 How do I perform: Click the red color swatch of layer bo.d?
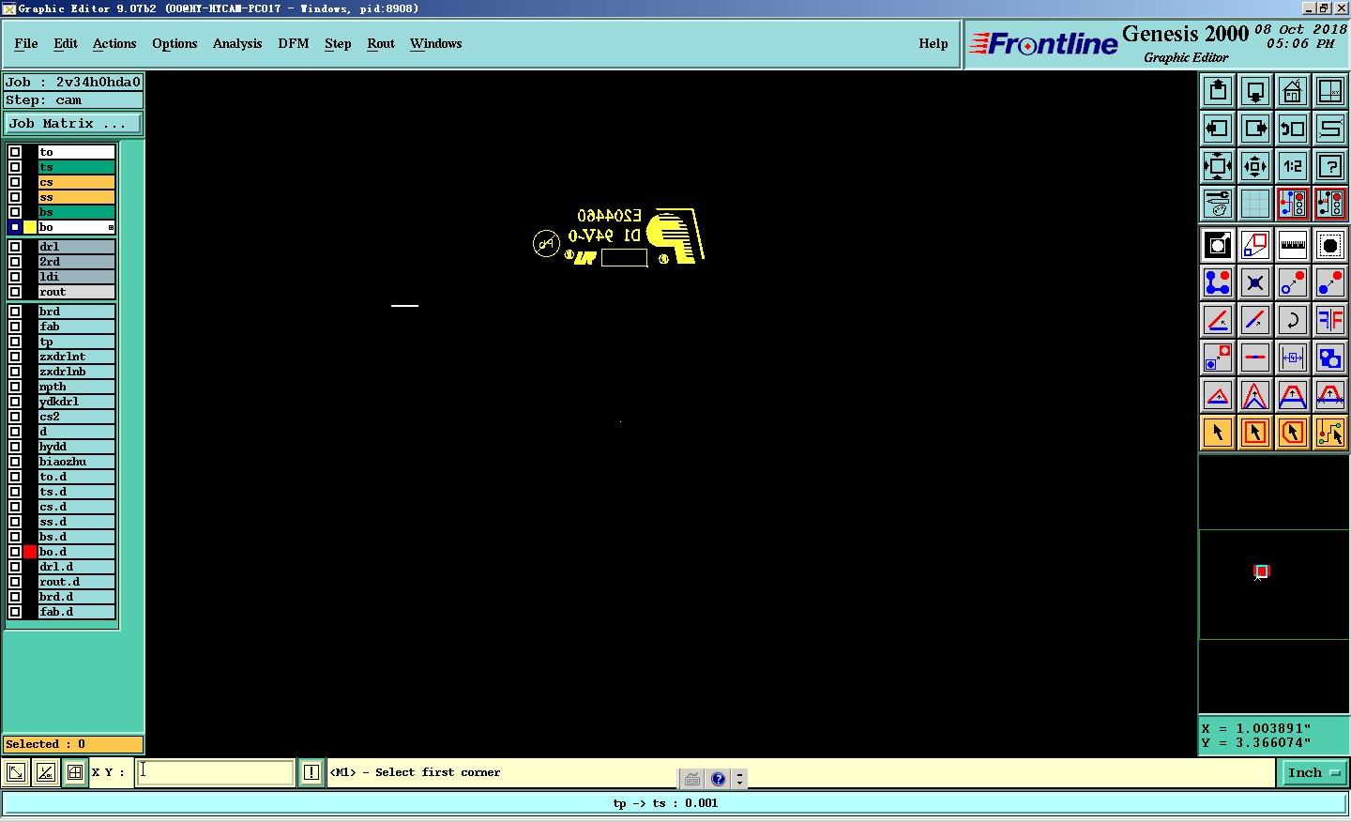tap(30, 552)
